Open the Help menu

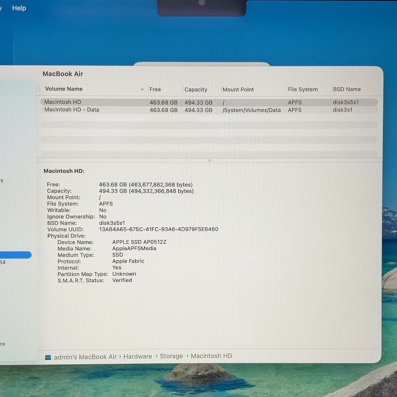19,8
